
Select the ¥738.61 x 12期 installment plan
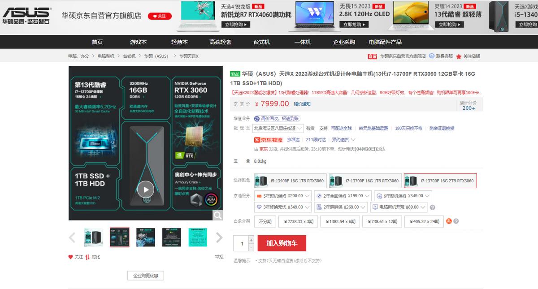click(x=382, y=221)
